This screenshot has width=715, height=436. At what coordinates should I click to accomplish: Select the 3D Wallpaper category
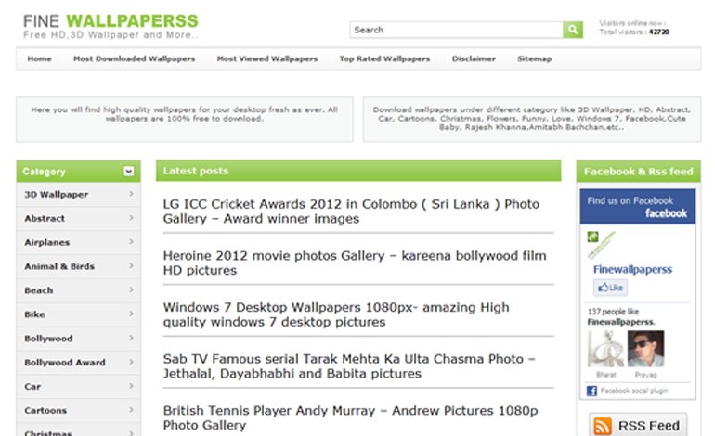pyautogui.click(x=56, y=195)
